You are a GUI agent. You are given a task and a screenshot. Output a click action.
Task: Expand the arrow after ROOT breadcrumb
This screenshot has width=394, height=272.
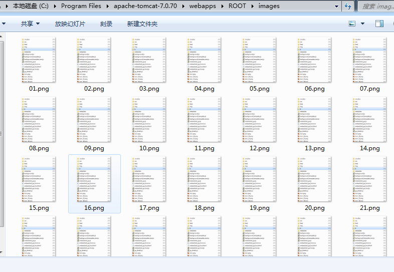tap(253, 7)
